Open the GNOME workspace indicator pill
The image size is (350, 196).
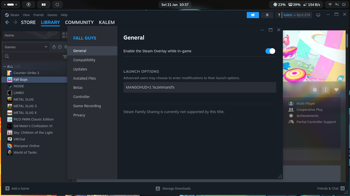coord(11,5)
